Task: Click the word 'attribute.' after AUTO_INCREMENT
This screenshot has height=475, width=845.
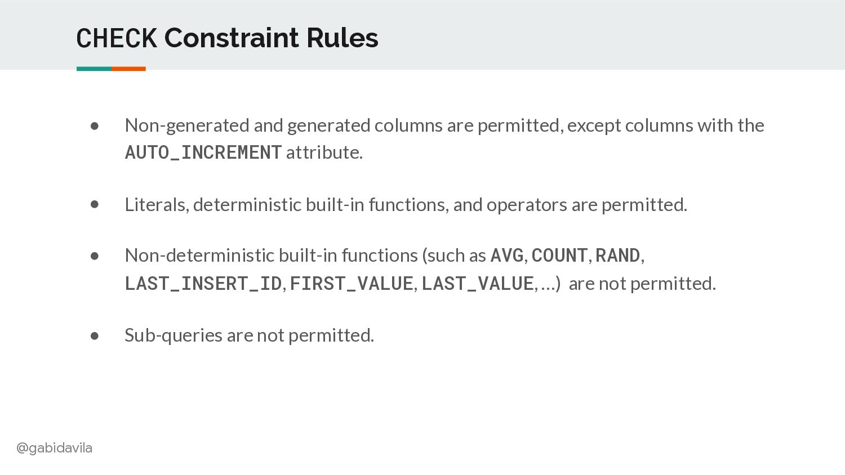Action: [x=324, y=153]
